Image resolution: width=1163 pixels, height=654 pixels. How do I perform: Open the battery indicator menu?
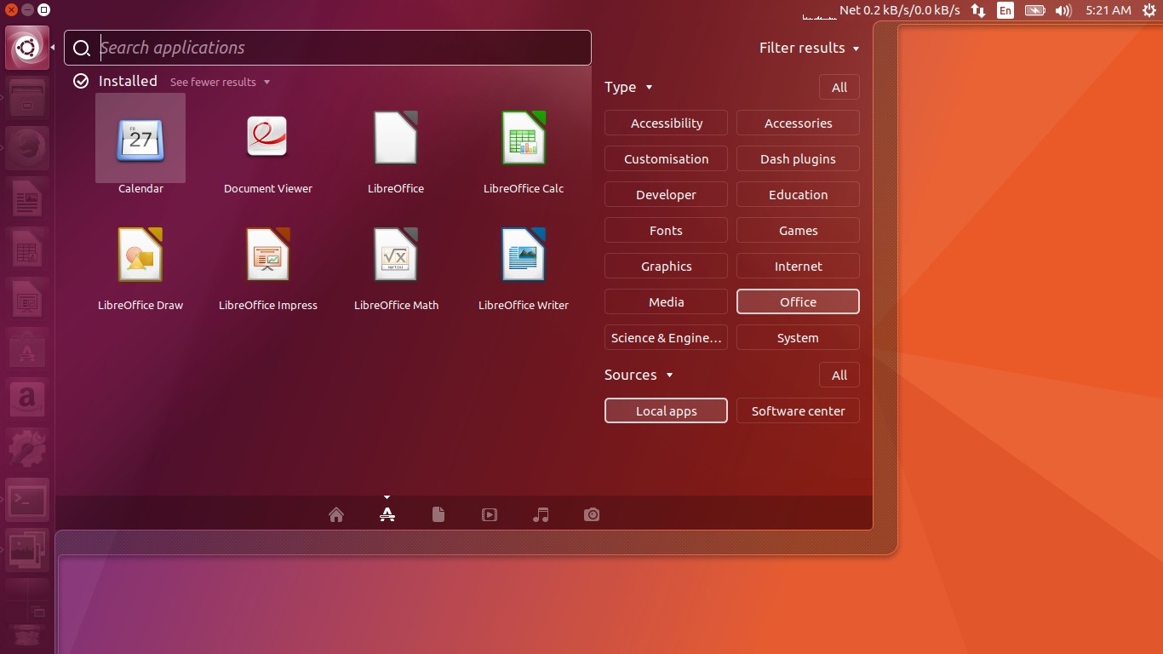(x=1034, y=11)
